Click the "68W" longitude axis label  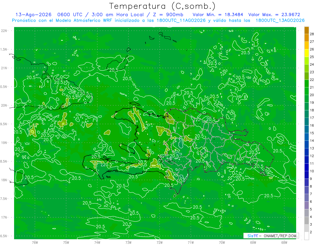284,242
